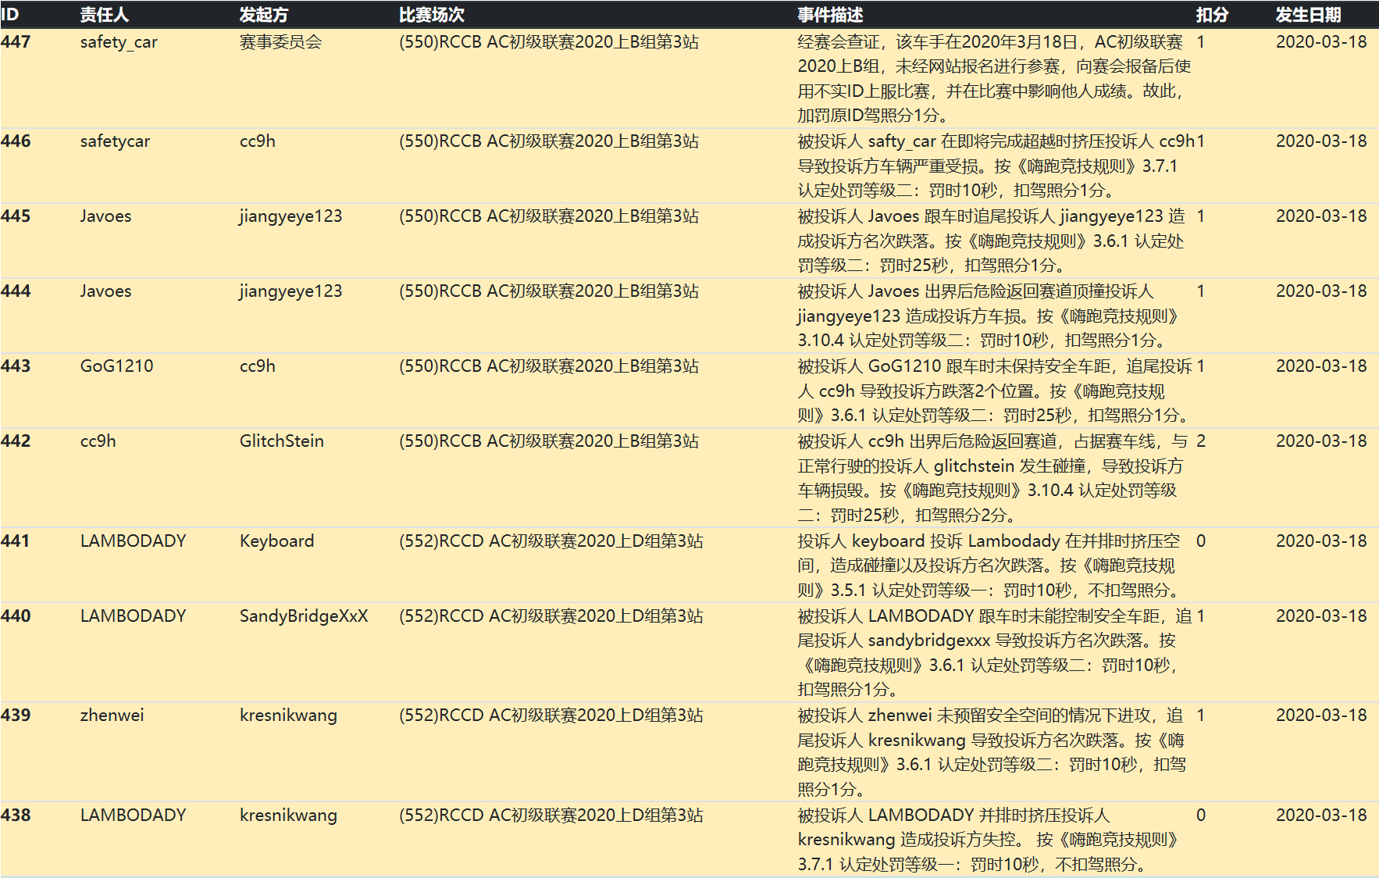Click race (550)RCCB in row 443
1379x878 pixels.
pos(549,366)
